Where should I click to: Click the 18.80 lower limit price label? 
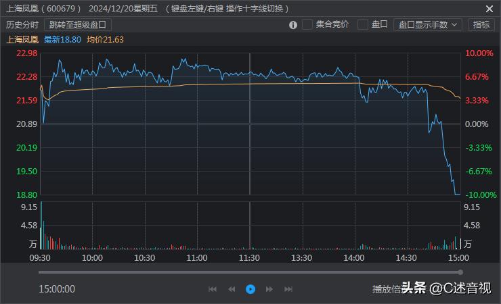pos(27,195)
